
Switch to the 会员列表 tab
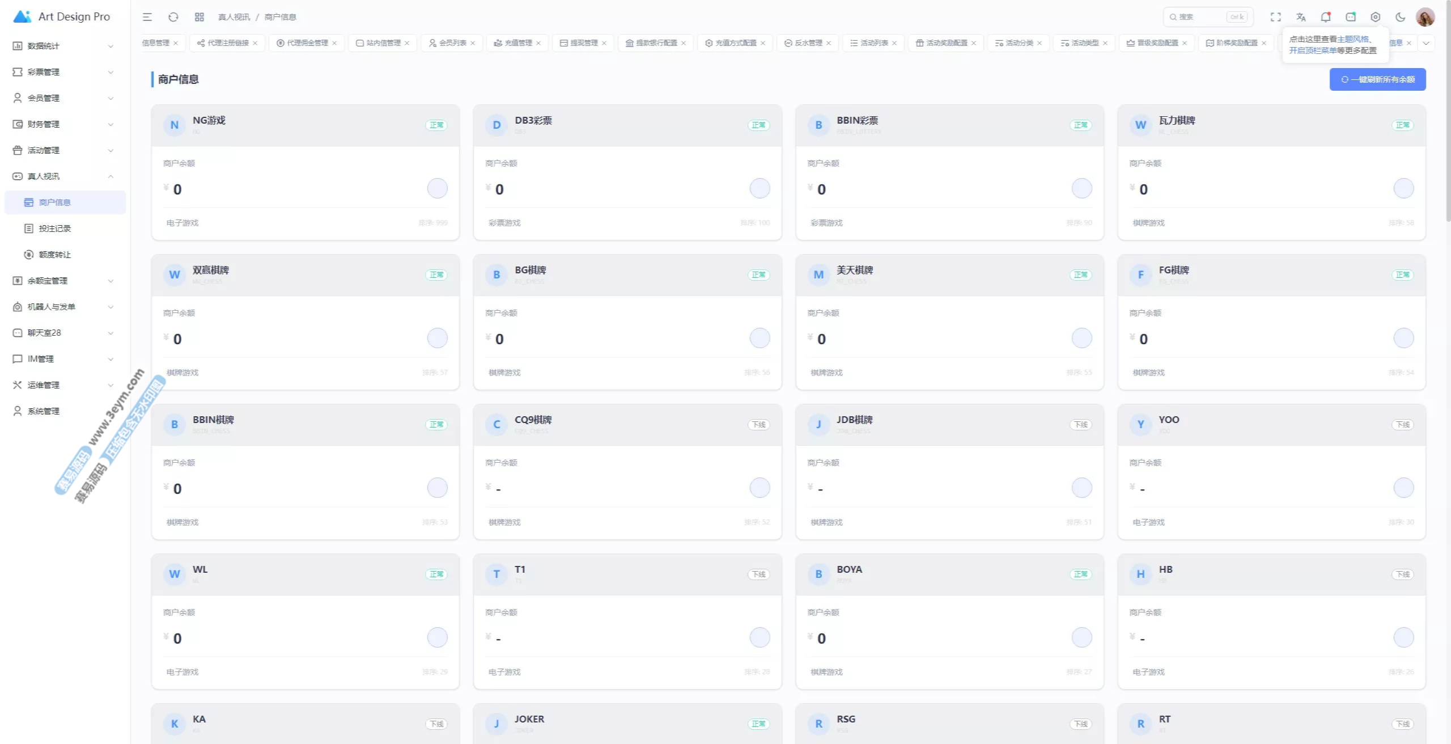coord(452,43)
